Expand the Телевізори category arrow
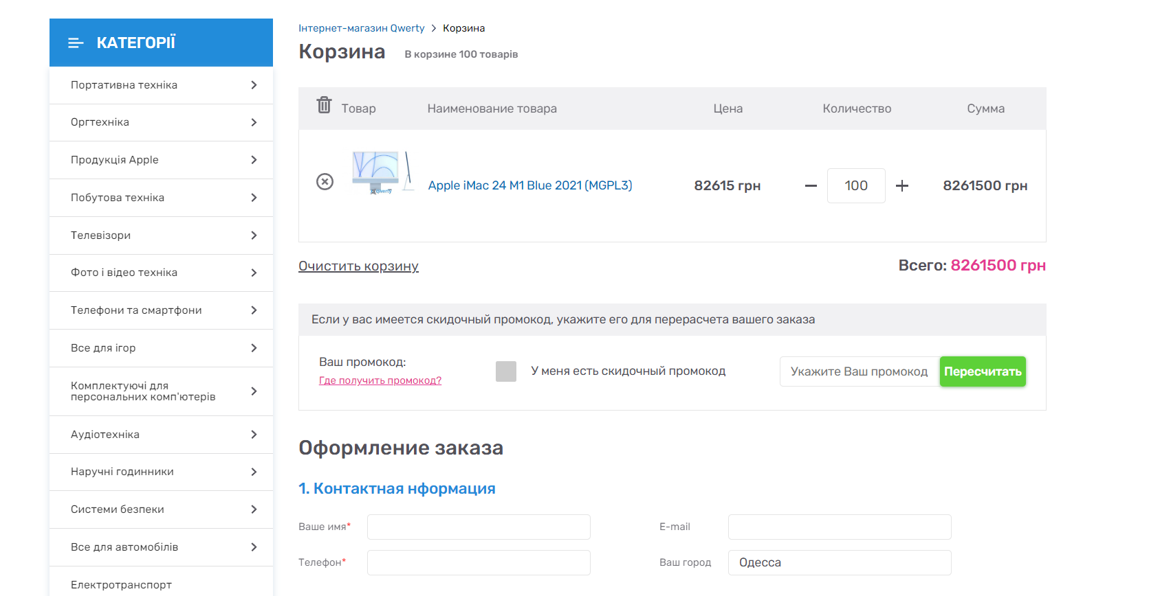The height and width of the screenshot is (596, 1171). [254, 236]
